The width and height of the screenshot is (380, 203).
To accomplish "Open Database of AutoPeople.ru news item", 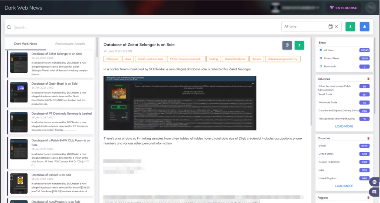I will (x=50, y=201).
